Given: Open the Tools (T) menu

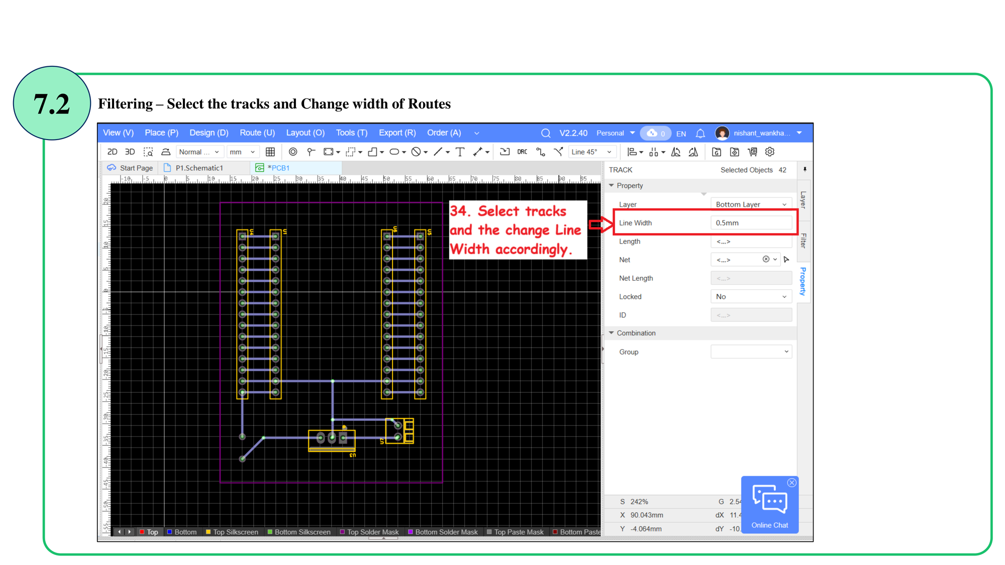Looking at the screenshot, I should coord(352,133).
